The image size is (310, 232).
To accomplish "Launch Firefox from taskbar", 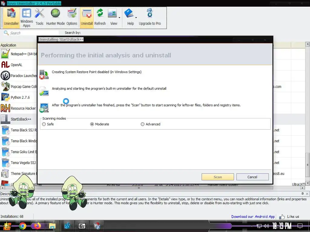I will coord(37,226).
